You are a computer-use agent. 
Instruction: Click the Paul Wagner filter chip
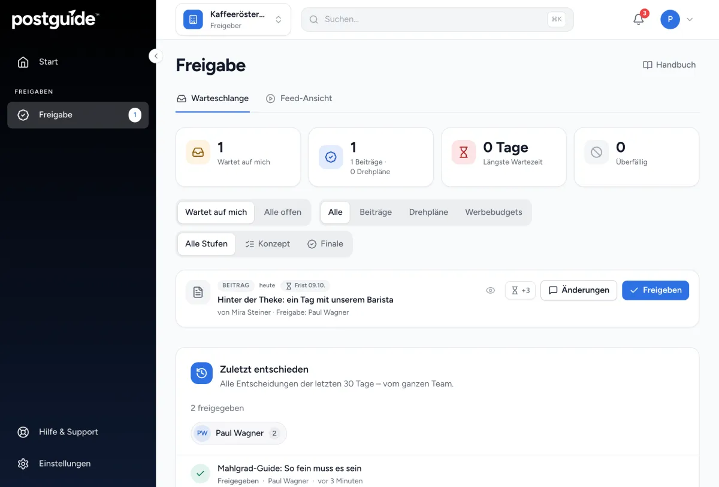point(238,433)
